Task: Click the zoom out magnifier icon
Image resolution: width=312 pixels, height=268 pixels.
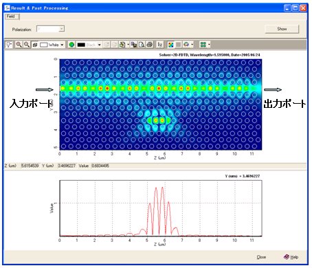Action: click(x=27, y=45)
